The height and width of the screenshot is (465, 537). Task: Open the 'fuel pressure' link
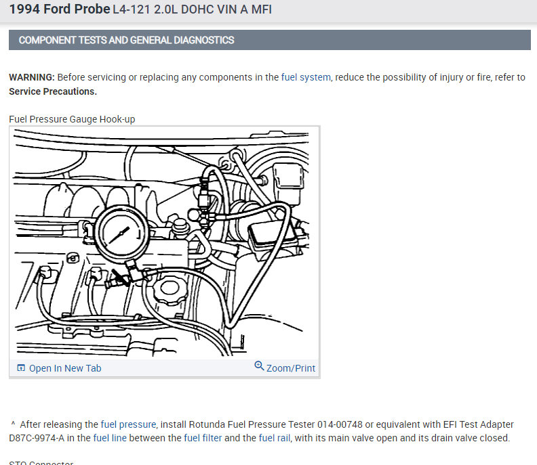tap(128, 424)
